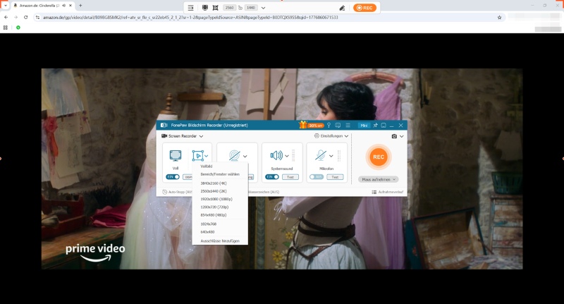Open the floating toolbar's menu-list icon
The image size is (564, 304).
coord(190,8)
